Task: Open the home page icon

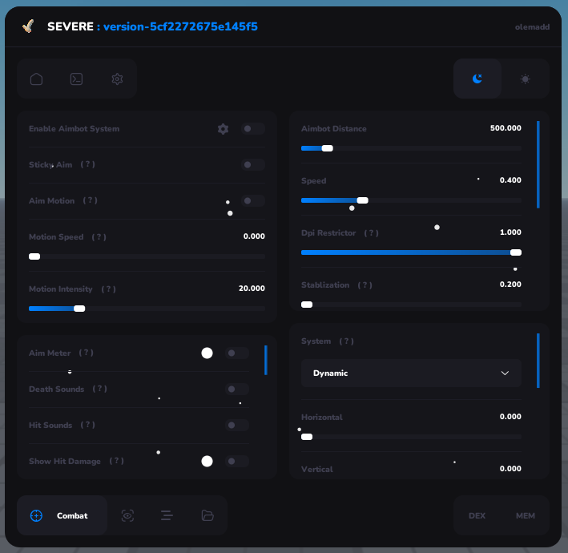Action: [x=36, y=79]
